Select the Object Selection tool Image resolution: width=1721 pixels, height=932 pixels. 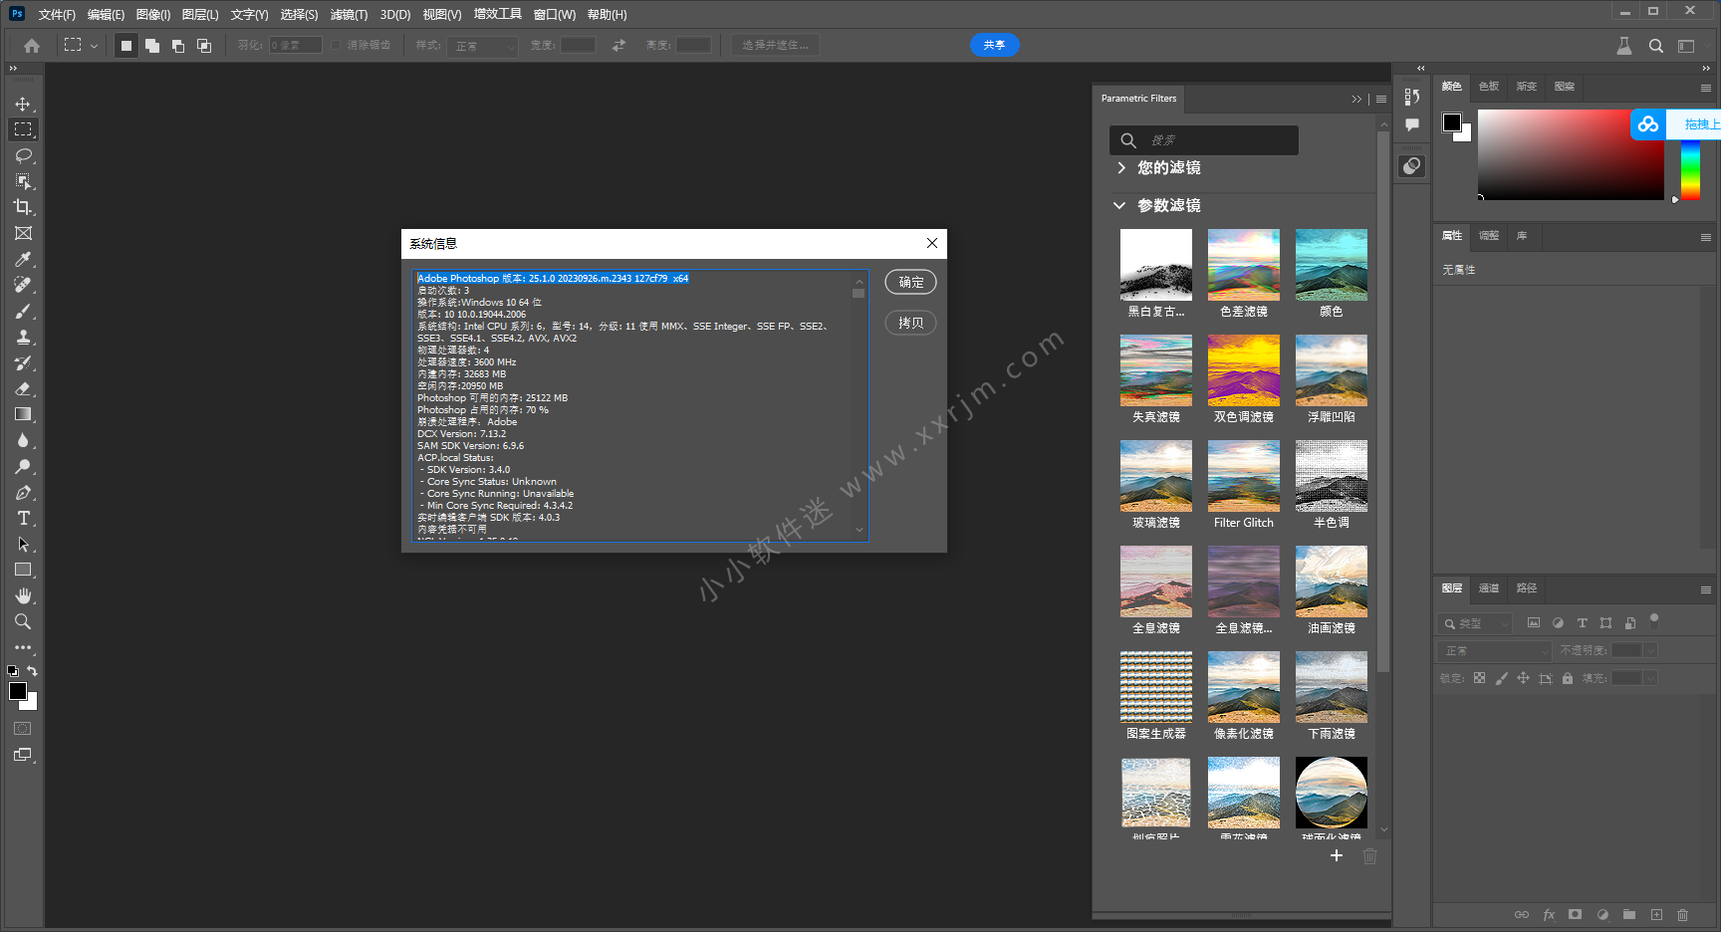click(23, 181)
